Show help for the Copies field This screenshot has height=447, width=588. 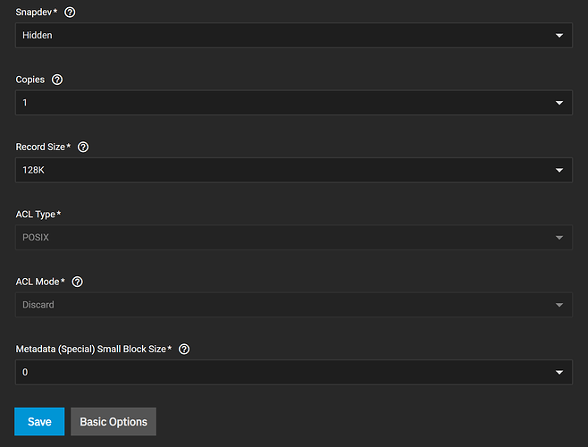pos(57,80)
